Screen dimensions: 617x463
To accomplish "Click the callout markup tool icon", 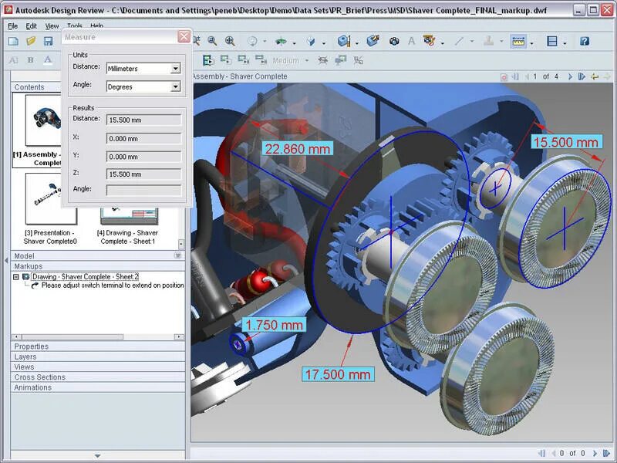I will coord(430,41).
